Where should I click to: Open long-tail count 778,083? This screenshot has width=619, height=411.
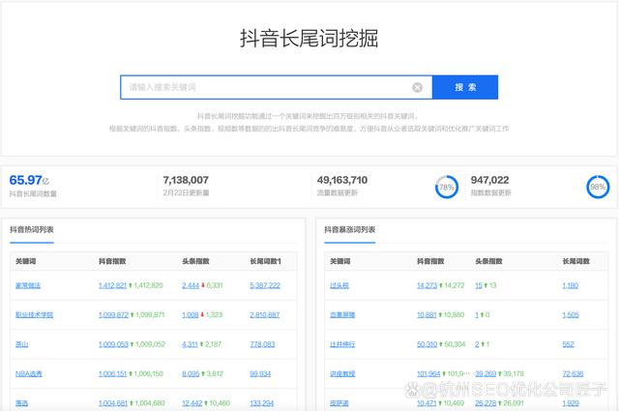[x=262, y=344]
